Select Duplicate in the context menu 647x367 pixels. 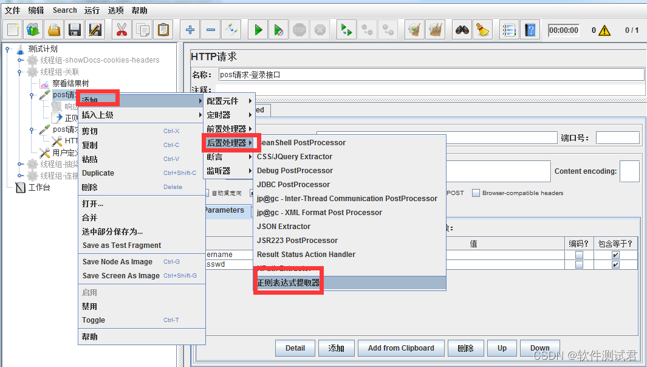(x=142, y=173)
